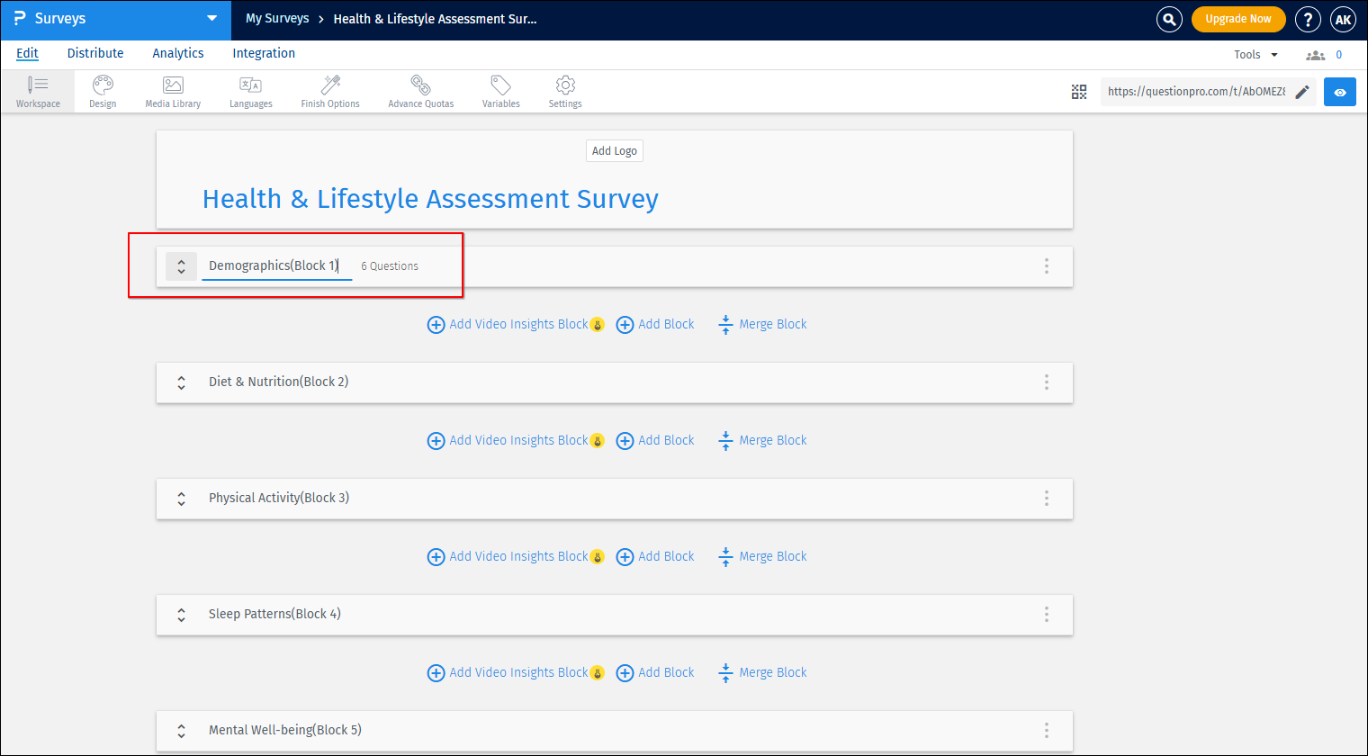1368x756 pixels.
Task: Open the search tool
Action: (x=1169, y=18)
